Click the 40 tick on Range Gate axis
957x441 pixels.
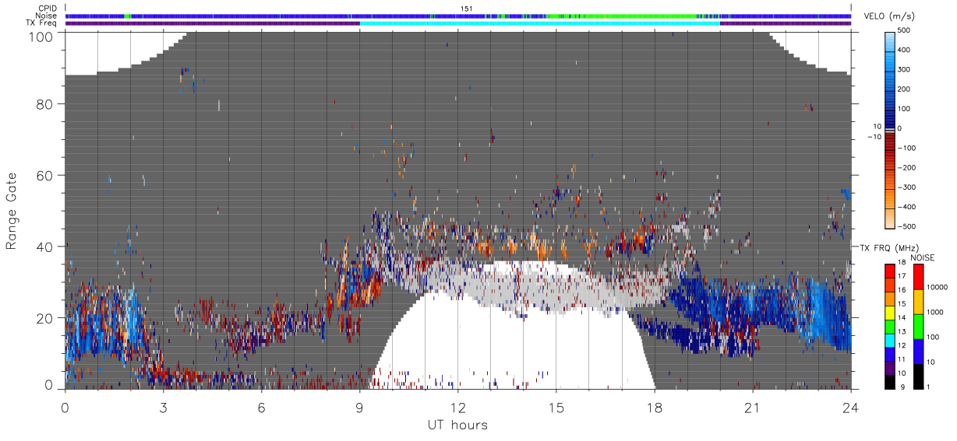coord(44,247)
